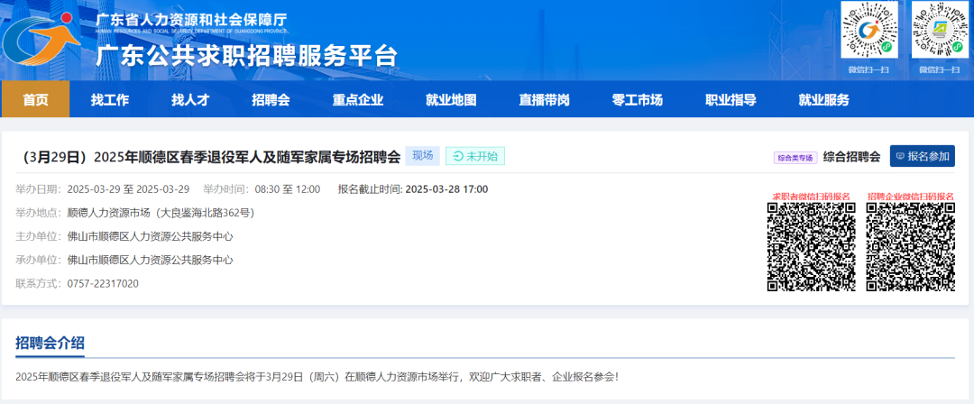Open the 找工作 menu item

pos(110,99)
